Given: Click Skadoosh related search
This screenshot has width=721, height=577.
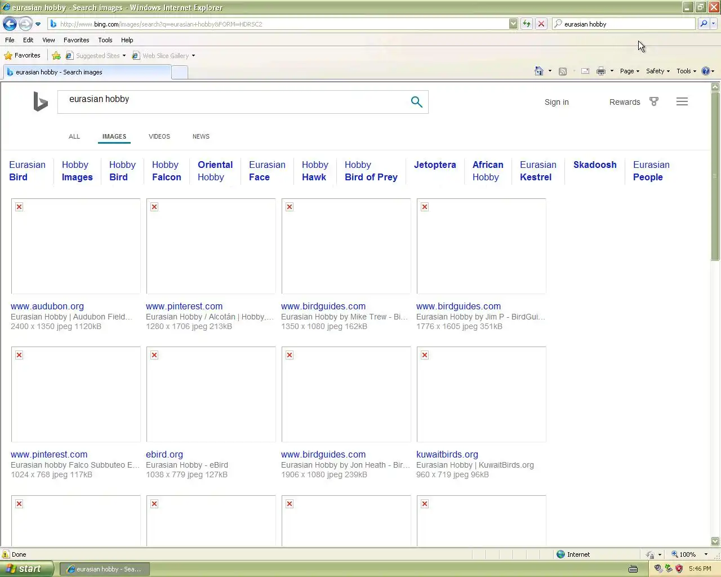Looking at the screenshot, I should (595, 165).
